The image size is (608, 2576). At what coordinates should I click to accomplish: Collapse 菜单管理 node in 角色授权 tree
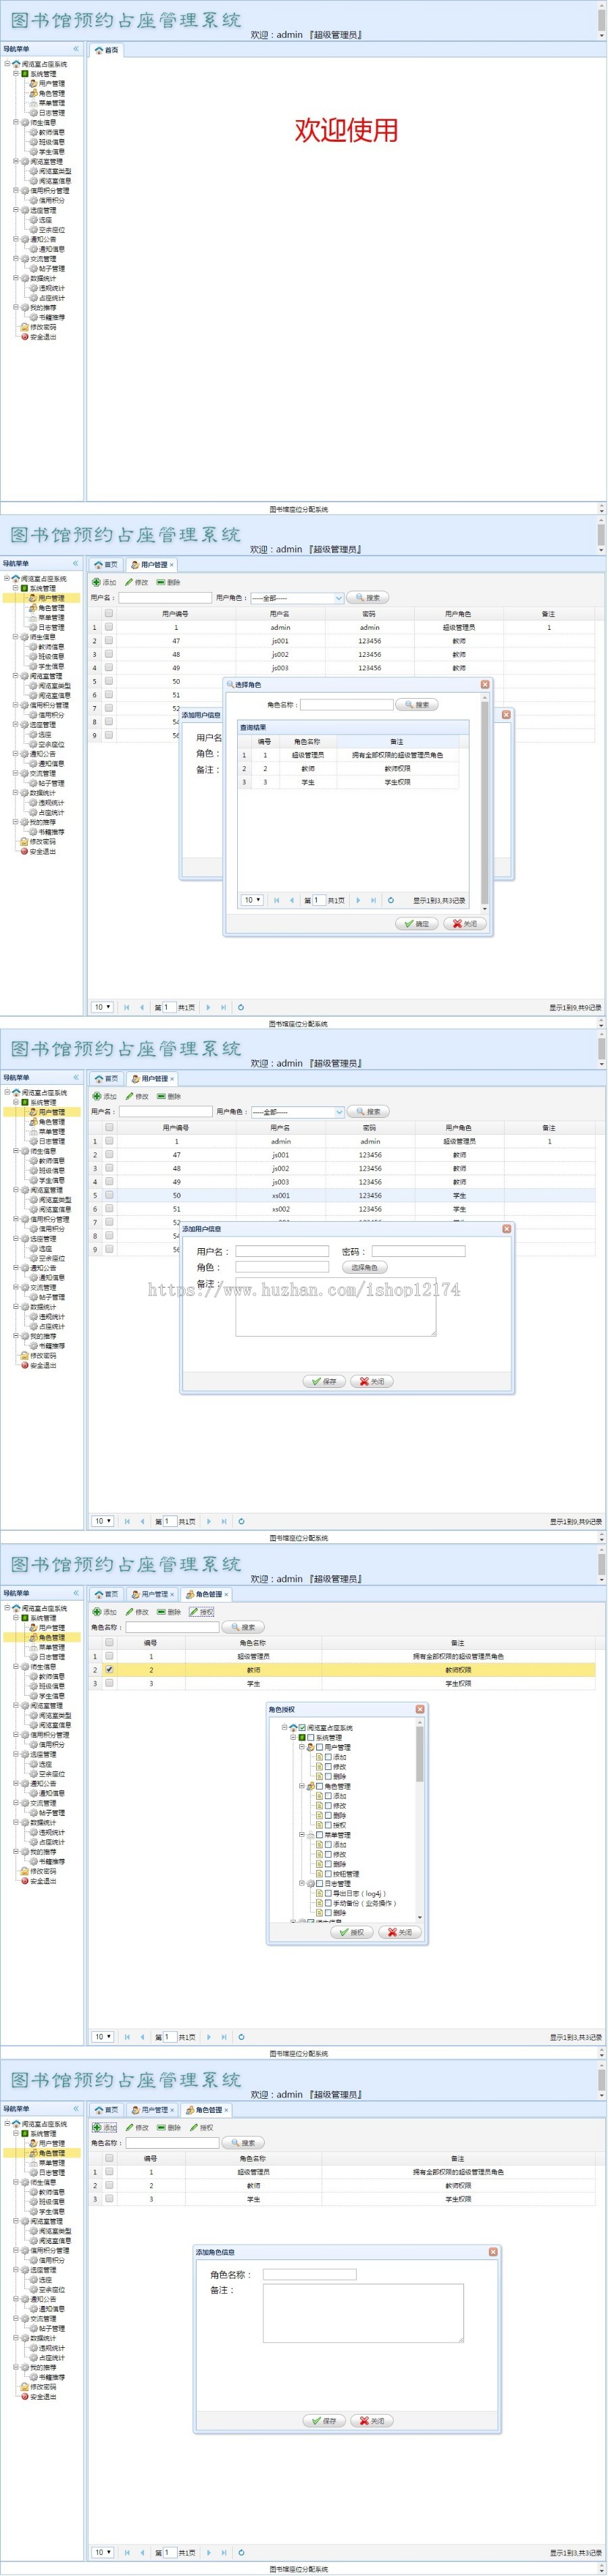pyautogui.click(x=302, y=1835)
